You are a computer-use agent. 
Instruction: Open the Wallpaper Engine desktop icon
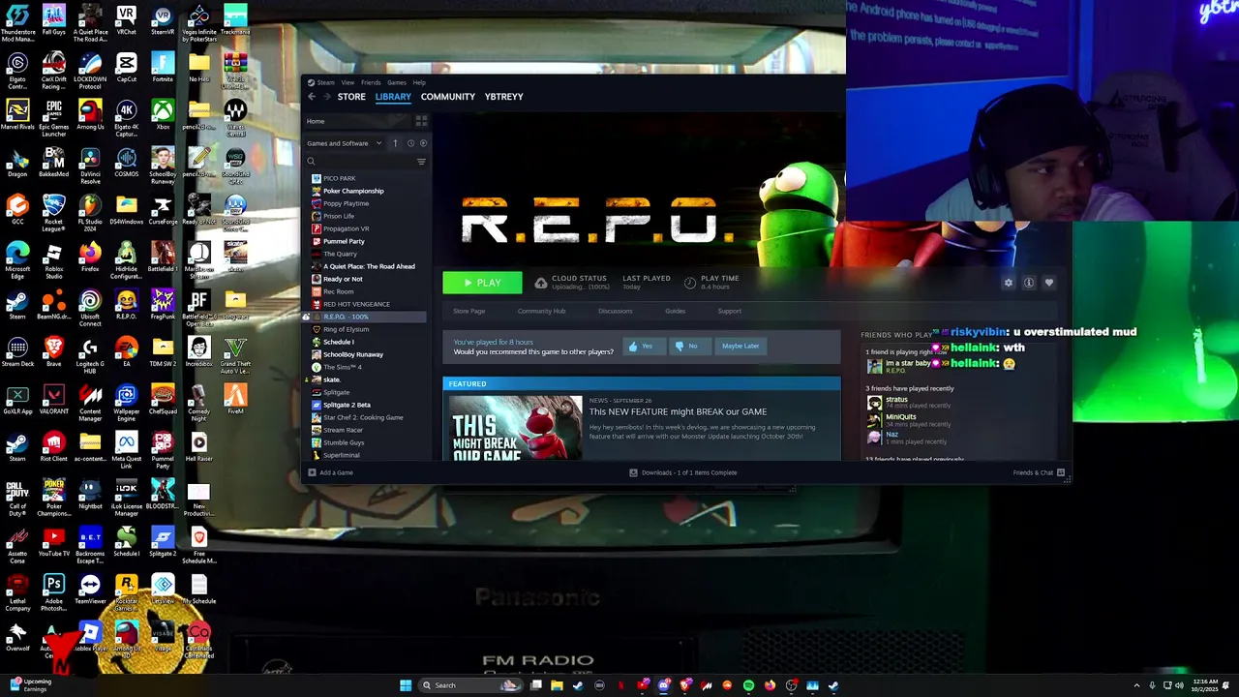pyautogui.click(x=126, y=403)
